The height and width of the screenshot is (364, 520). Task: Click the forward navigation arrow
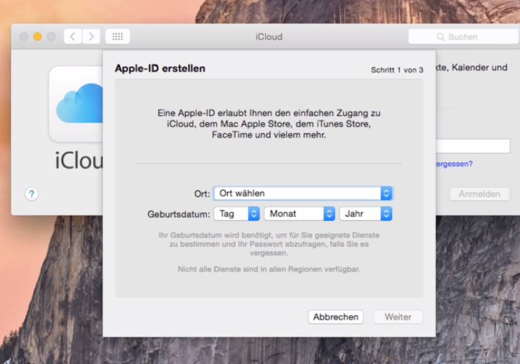92,36
